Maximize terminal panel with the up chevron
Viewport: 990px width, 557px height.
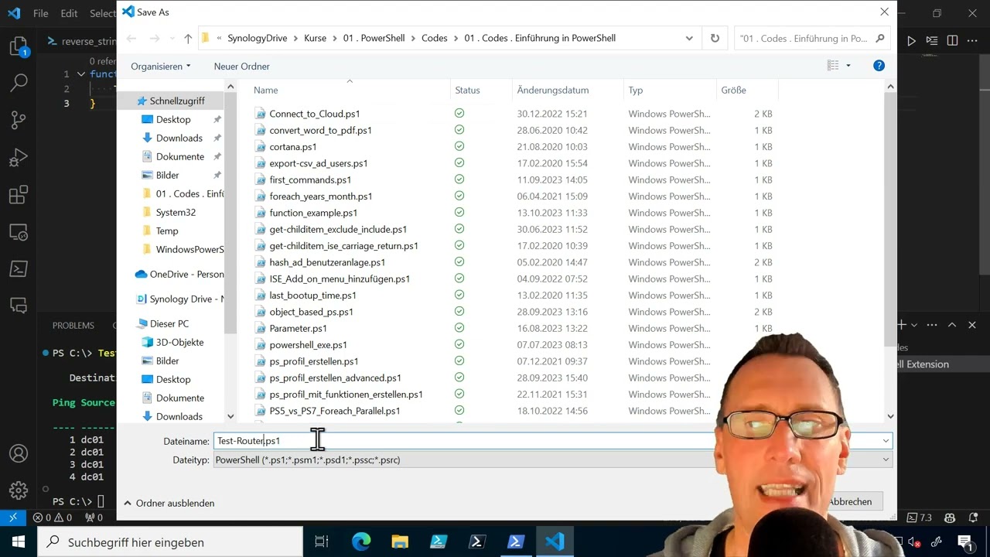coord(952,325)
